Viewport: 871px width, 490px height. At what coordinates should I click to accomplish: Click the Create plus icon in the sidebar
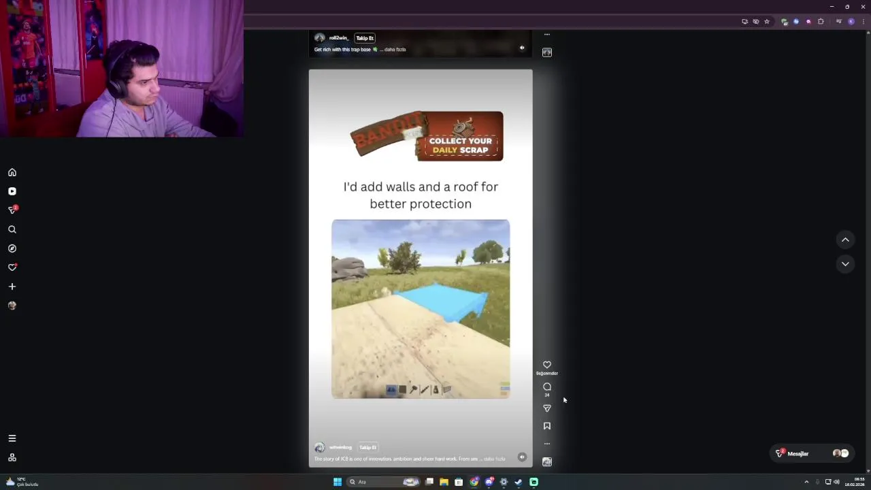click(x=12, y=287)
